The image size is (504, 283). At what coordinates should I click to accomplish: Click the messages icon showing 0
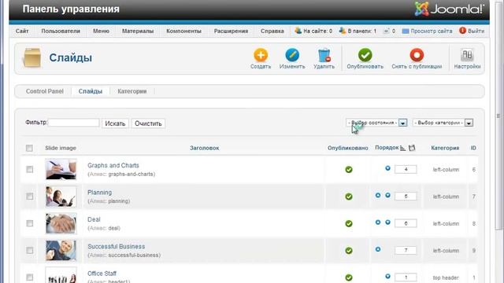(386, 31)
